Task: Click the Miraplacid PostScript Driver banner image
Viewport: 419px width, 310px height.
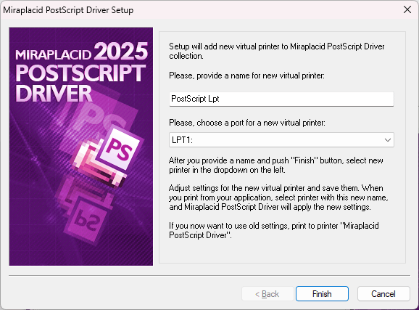Action: point(81,147)
